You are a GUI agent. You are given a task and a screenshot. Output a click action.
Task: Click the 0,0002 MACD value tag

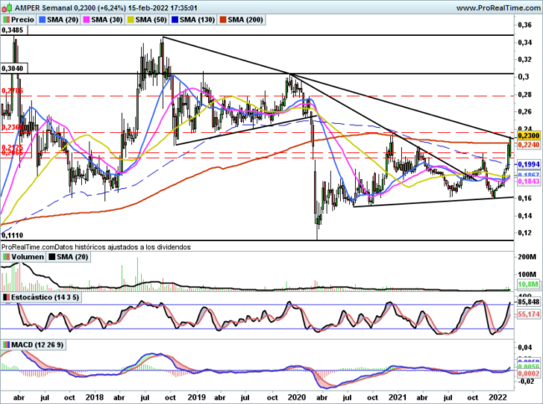(529, 374)
